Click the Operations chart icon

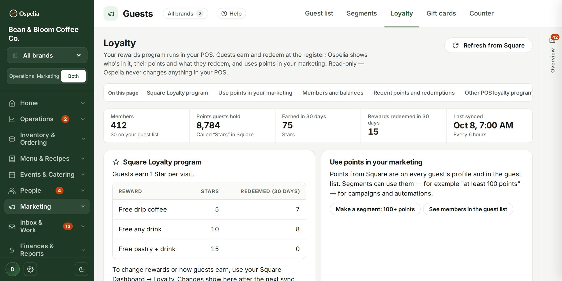(x=12, y=119)
